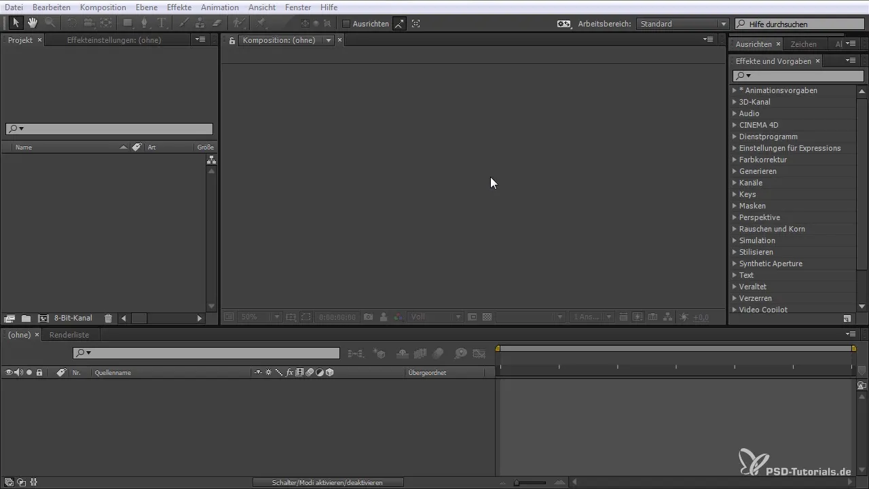Click the snap-to-features bracket icon in toolbar
The width and height of the screenshot is (869, 489).
[416, 23]
